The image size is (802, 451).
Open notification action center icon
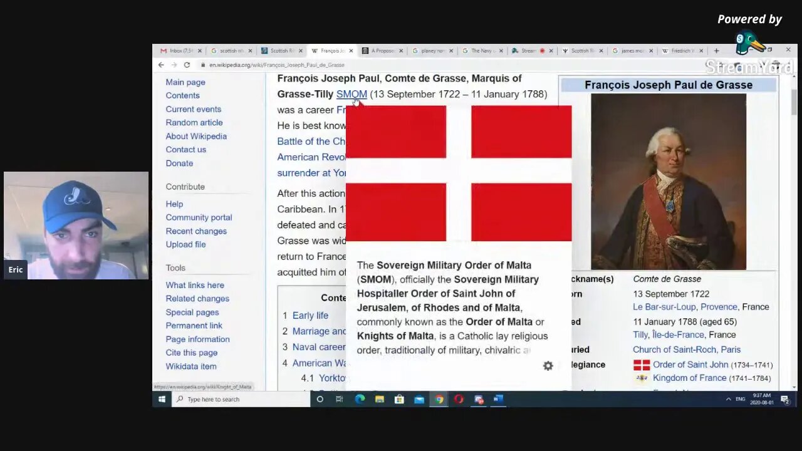(784, 399)
